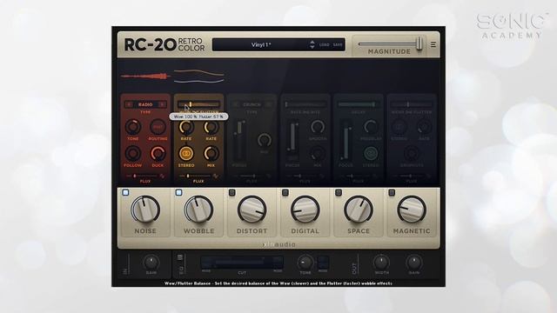
Task: Click the large SPACE amount knob
Action: click(359, 210)
